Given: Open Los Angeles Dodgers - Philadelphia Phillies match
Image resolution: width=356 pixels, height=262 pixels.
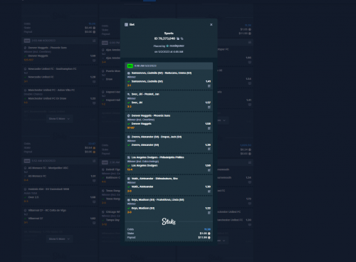Looking at the screenshot, I should coord(157,157).
